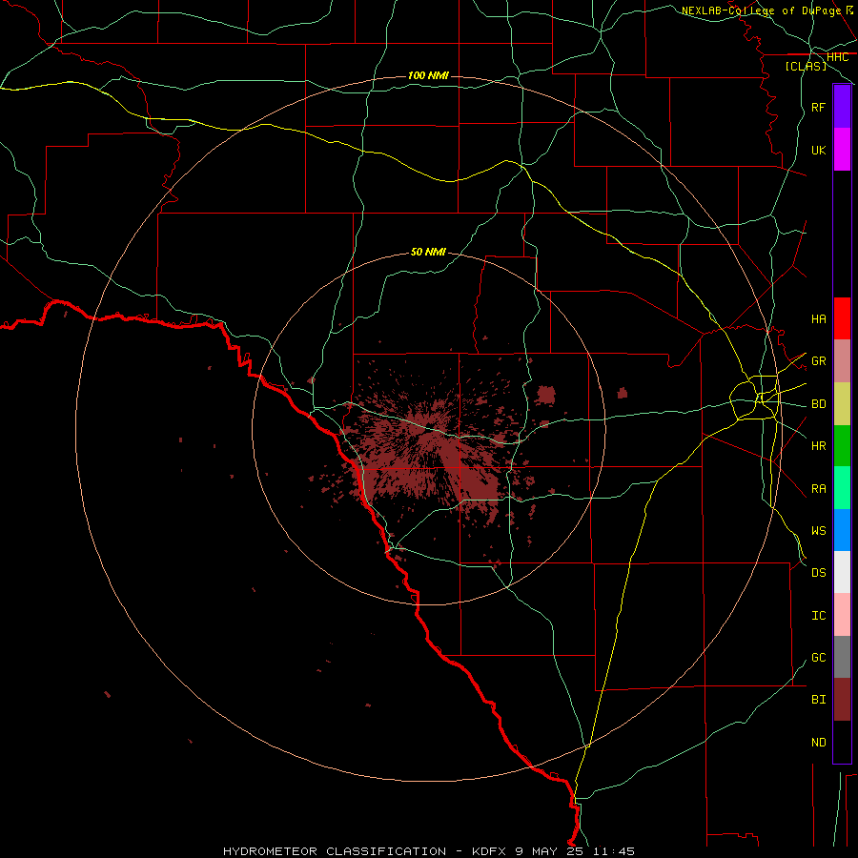Click the UK magenta legend swatch
This screenshot has width=858, height=858.
coord(842,150)
